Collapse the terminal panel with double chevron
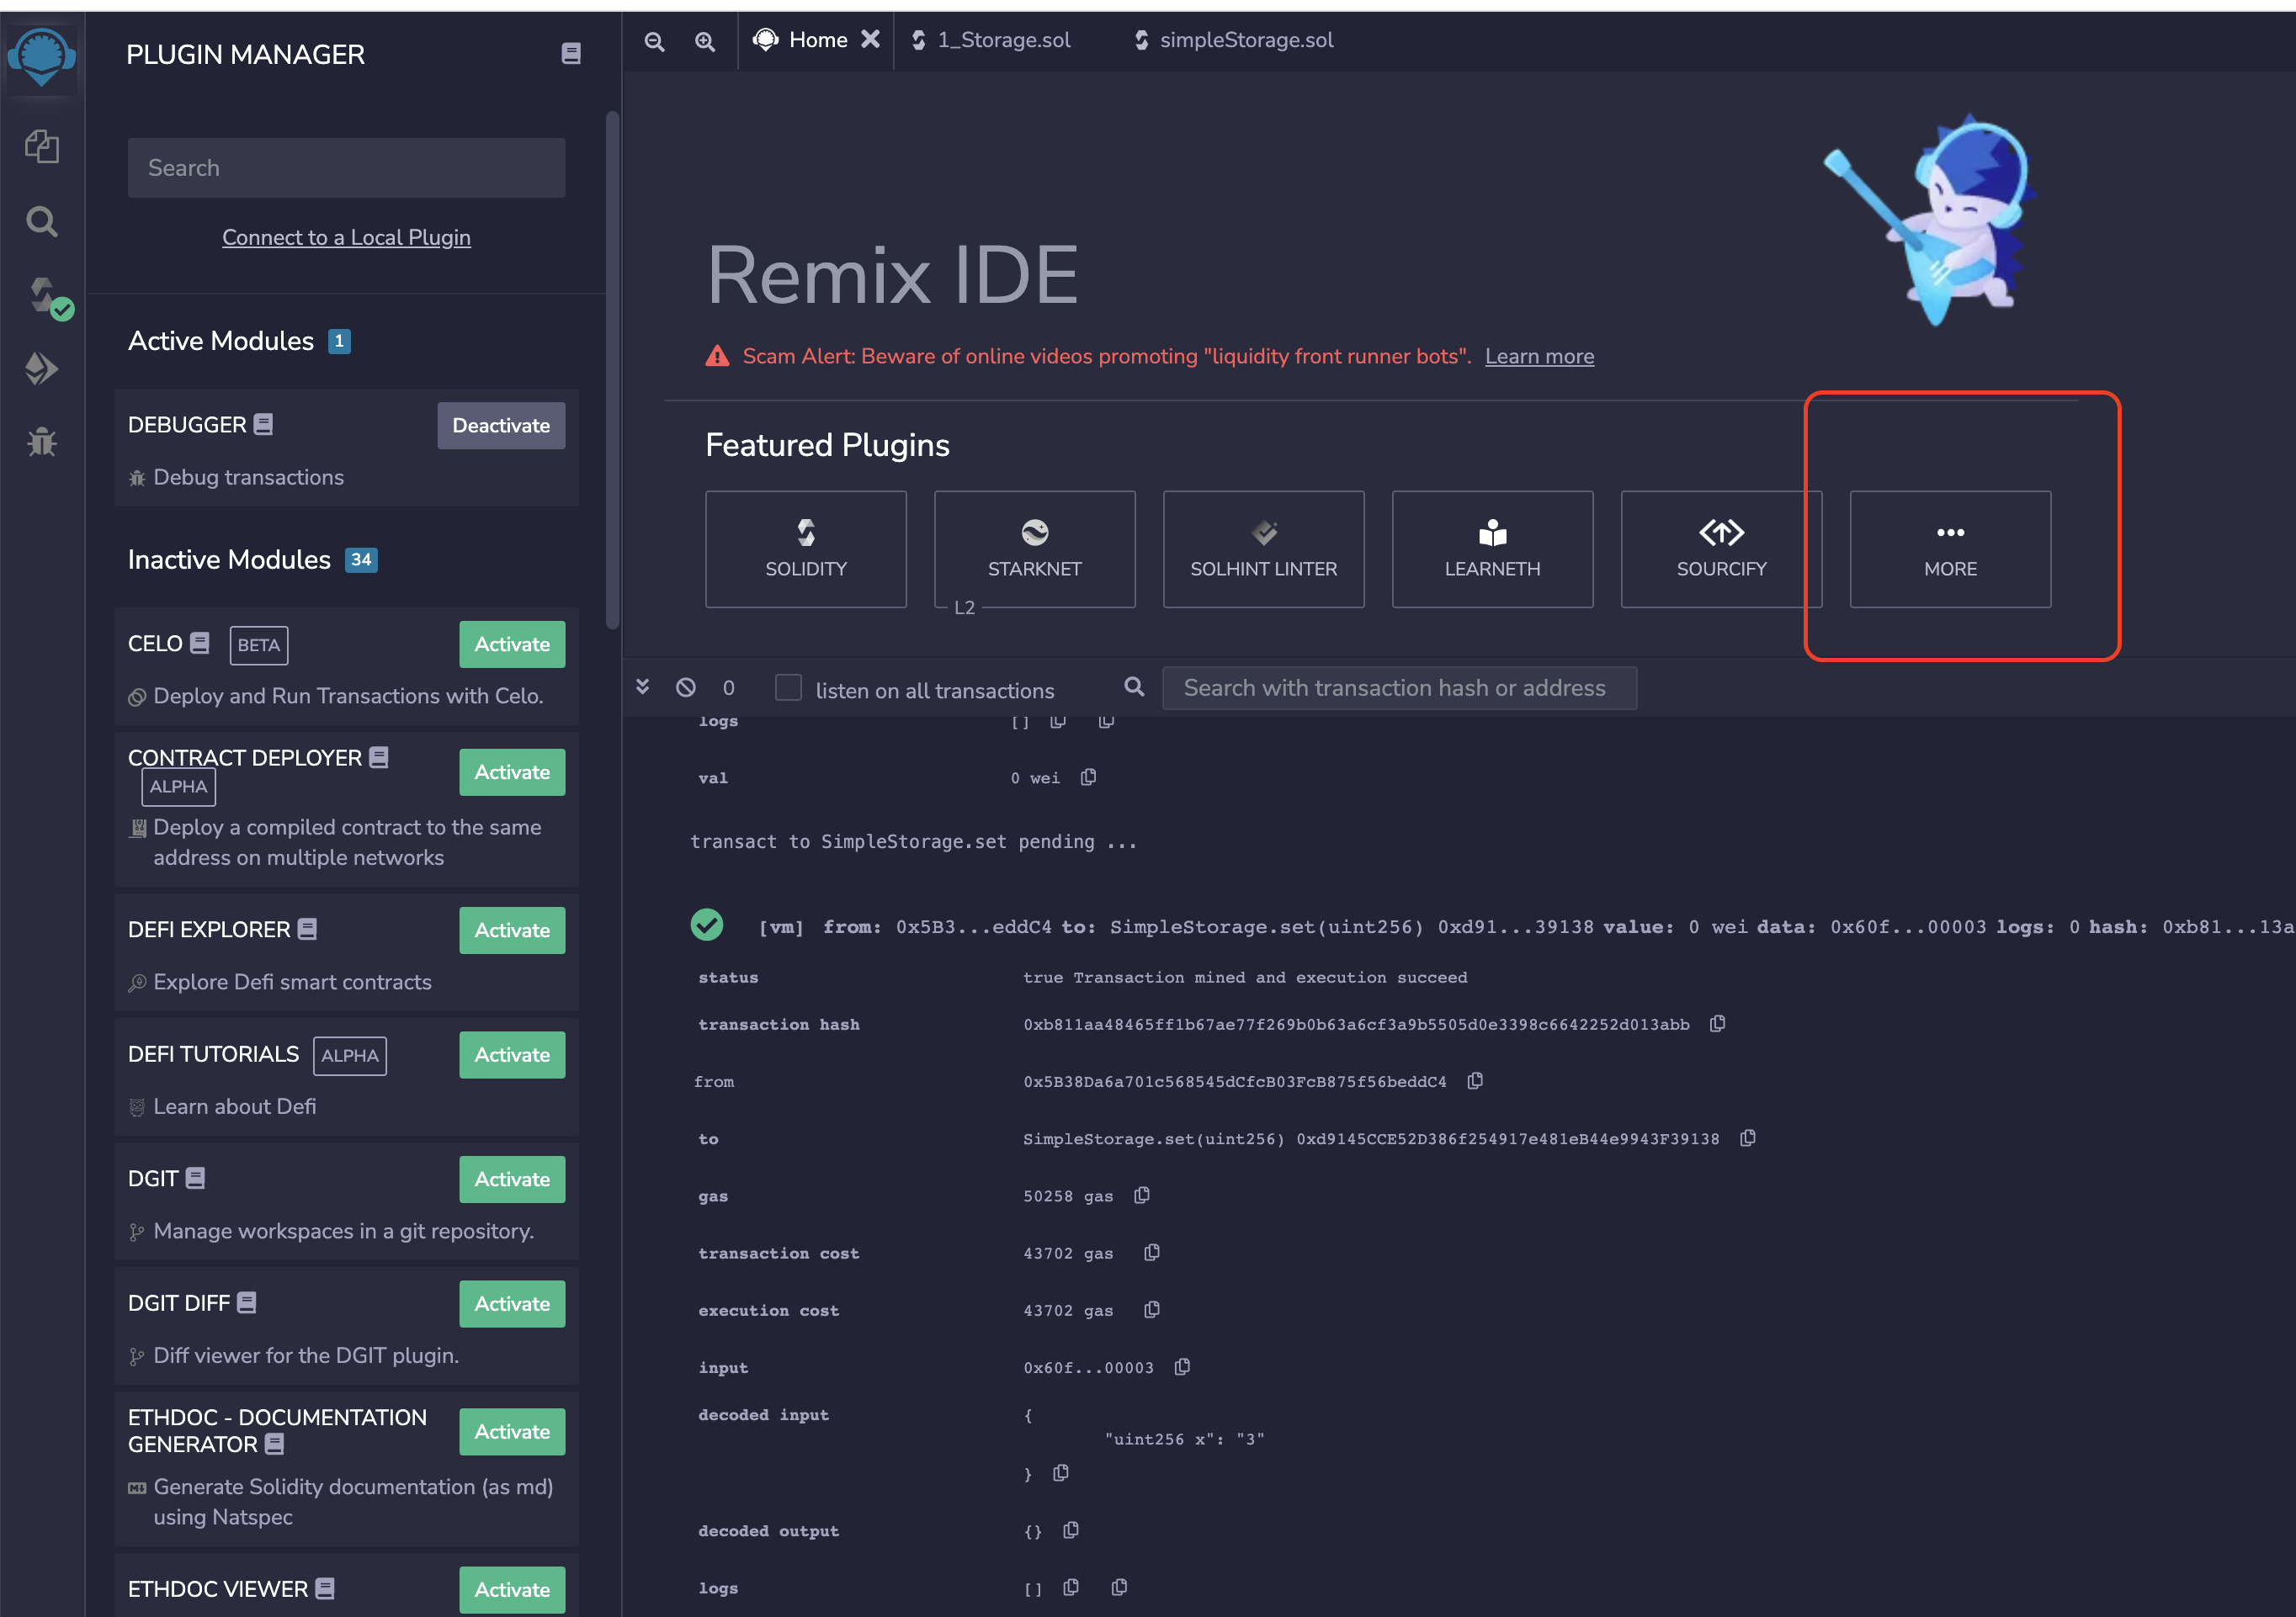2296x1617 pixels. (x=642, y=687)
